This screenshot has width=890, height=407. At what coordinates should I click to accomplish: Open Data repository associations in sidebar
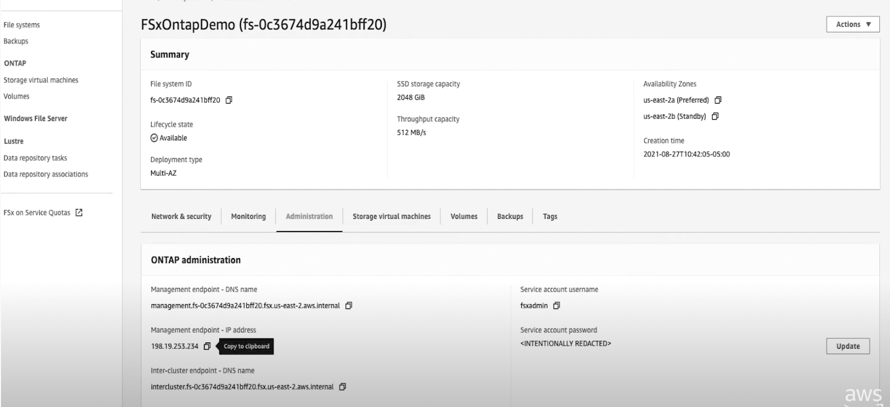[46, 174]
